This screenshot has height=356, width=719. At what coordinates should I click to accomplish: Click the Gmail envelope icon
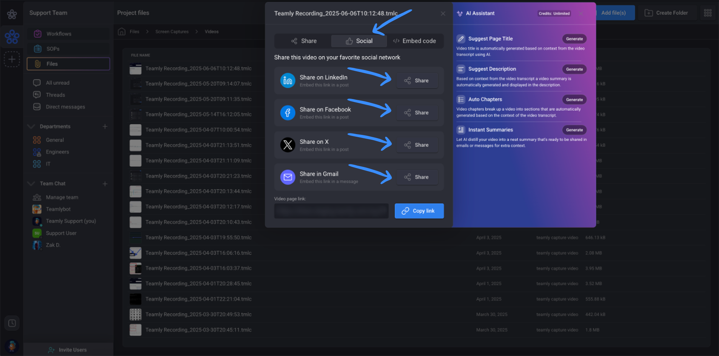coord(288,177)
